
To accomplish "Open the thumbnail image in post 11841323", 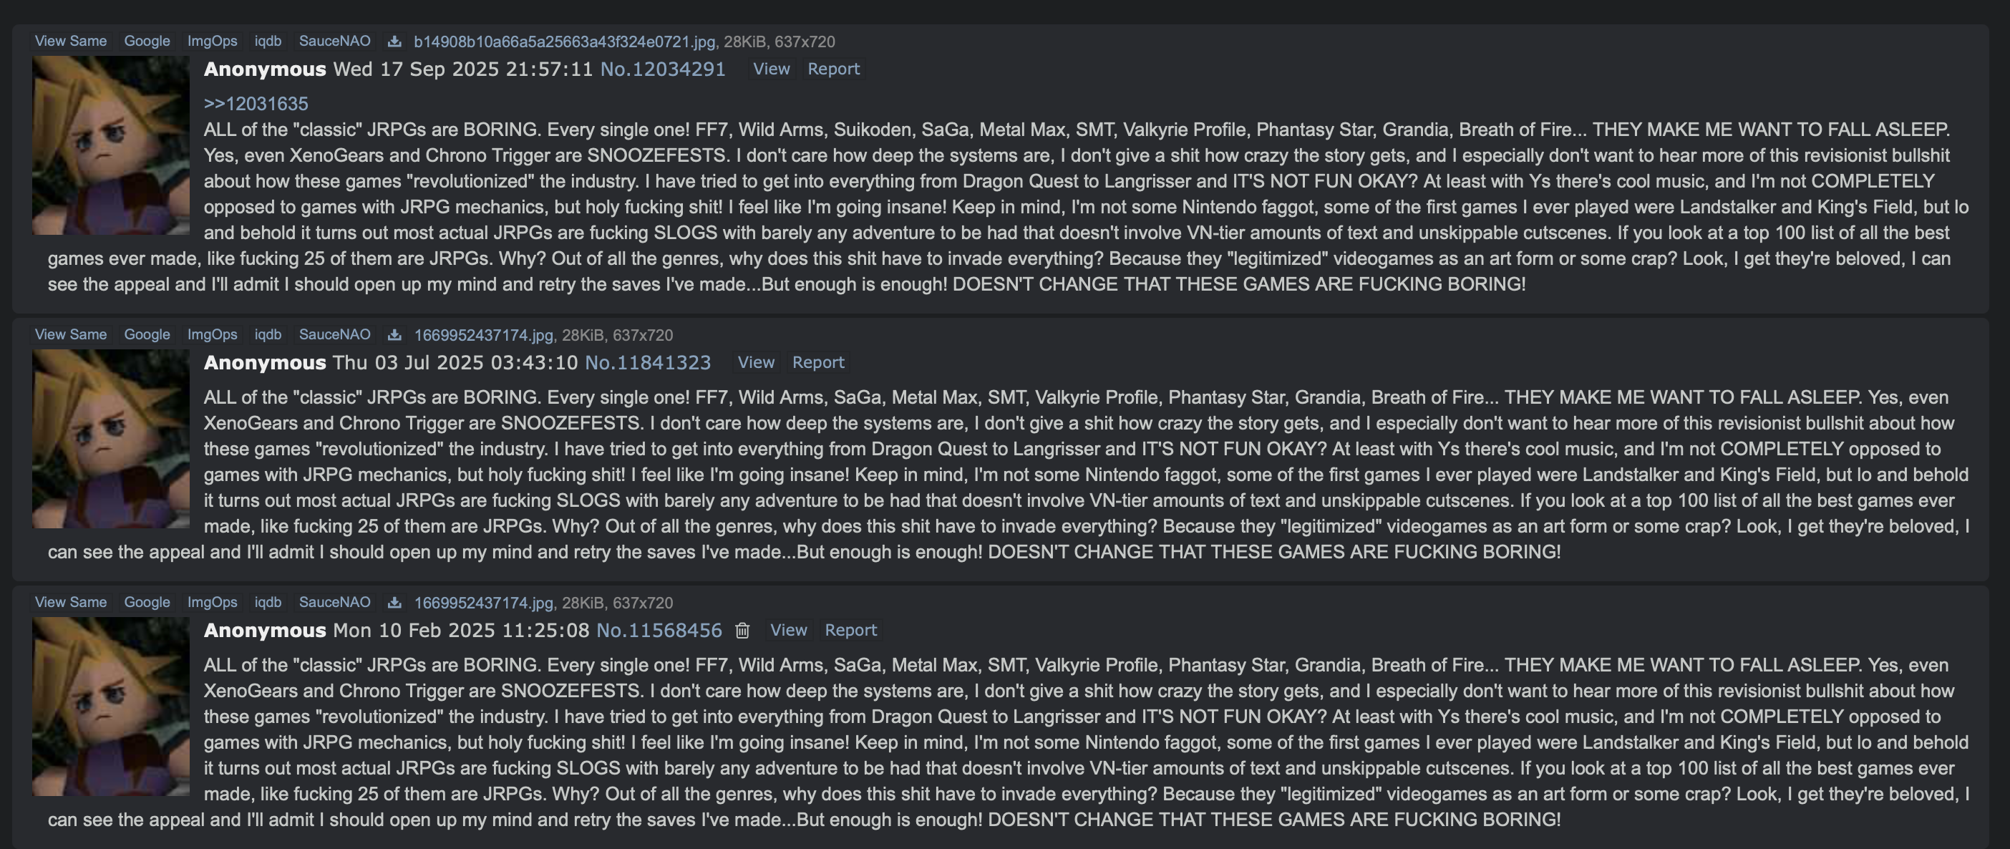I will tap(111, 439).
